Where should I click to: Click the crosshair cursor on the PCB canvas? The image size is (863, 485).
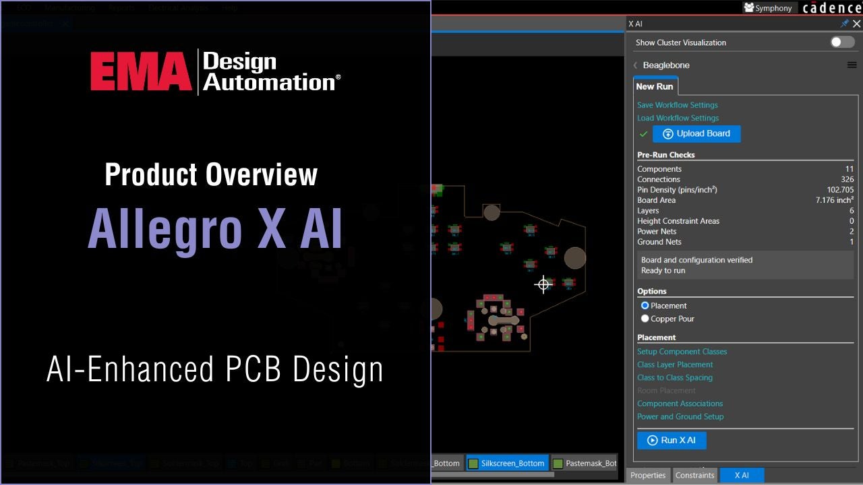point(543,284)
